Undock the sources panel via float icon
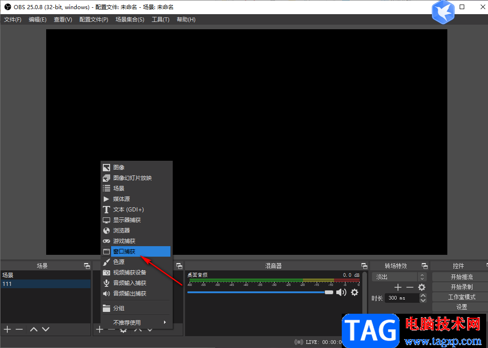 [179, 266]
